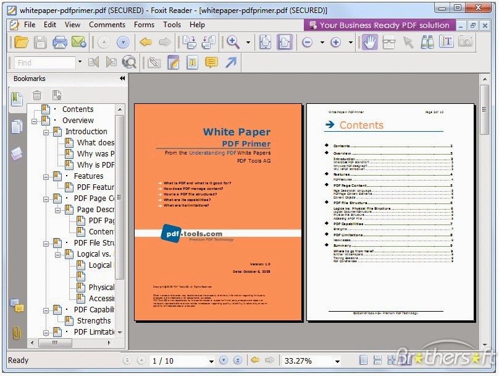Click the orange White Paper cover page
Screen dimensions: 499x376
(x=218, y=212)
